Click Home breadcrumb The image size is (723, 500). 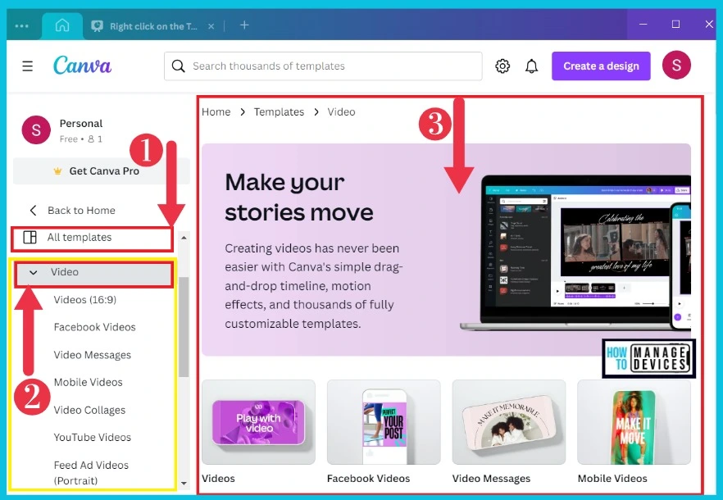click(216, 112)
